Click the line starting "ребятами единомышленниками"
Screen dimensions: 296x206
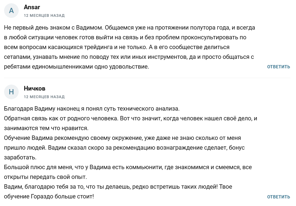tap(76, 67)
